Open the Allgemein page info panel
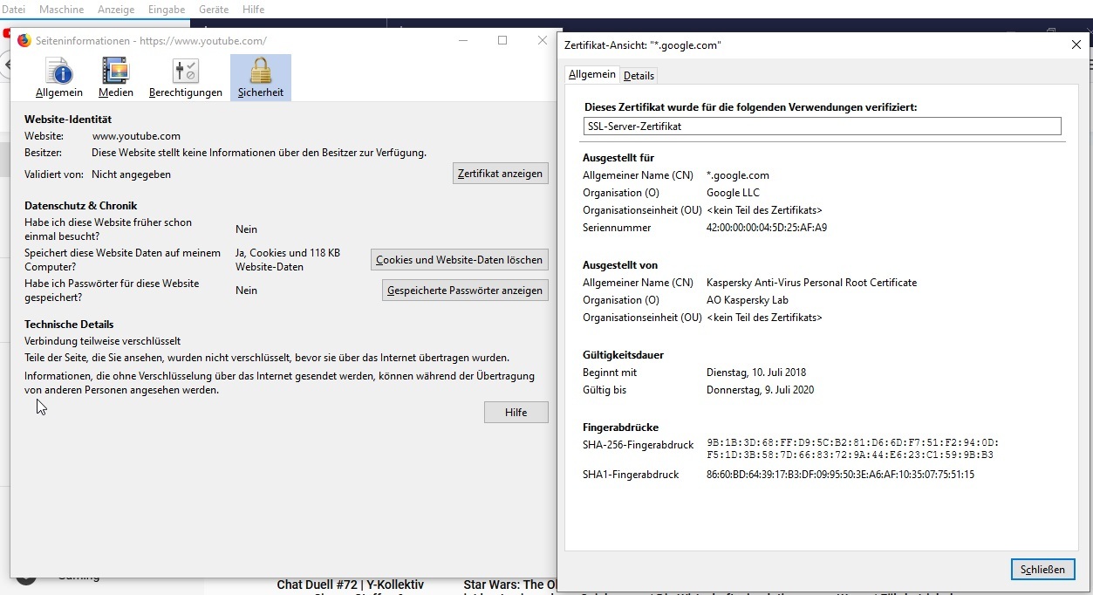Image resolution: width=1093 pixels, height=595 pixels. point(59,78)
